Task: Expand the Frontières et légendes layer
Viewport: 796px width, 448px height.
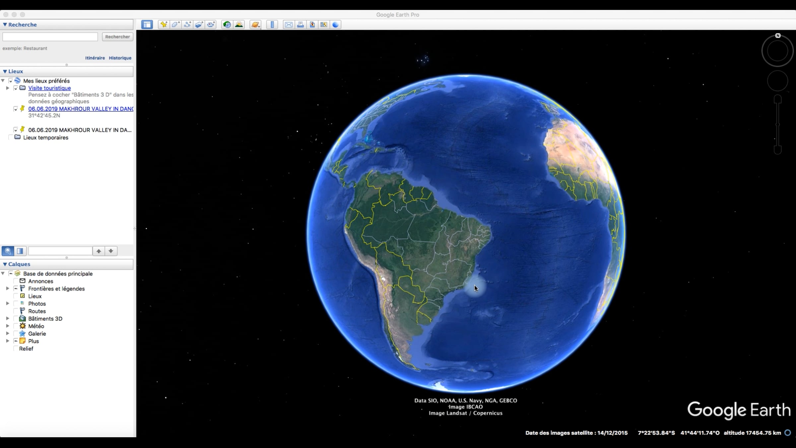Action: (x=8, y=289)
